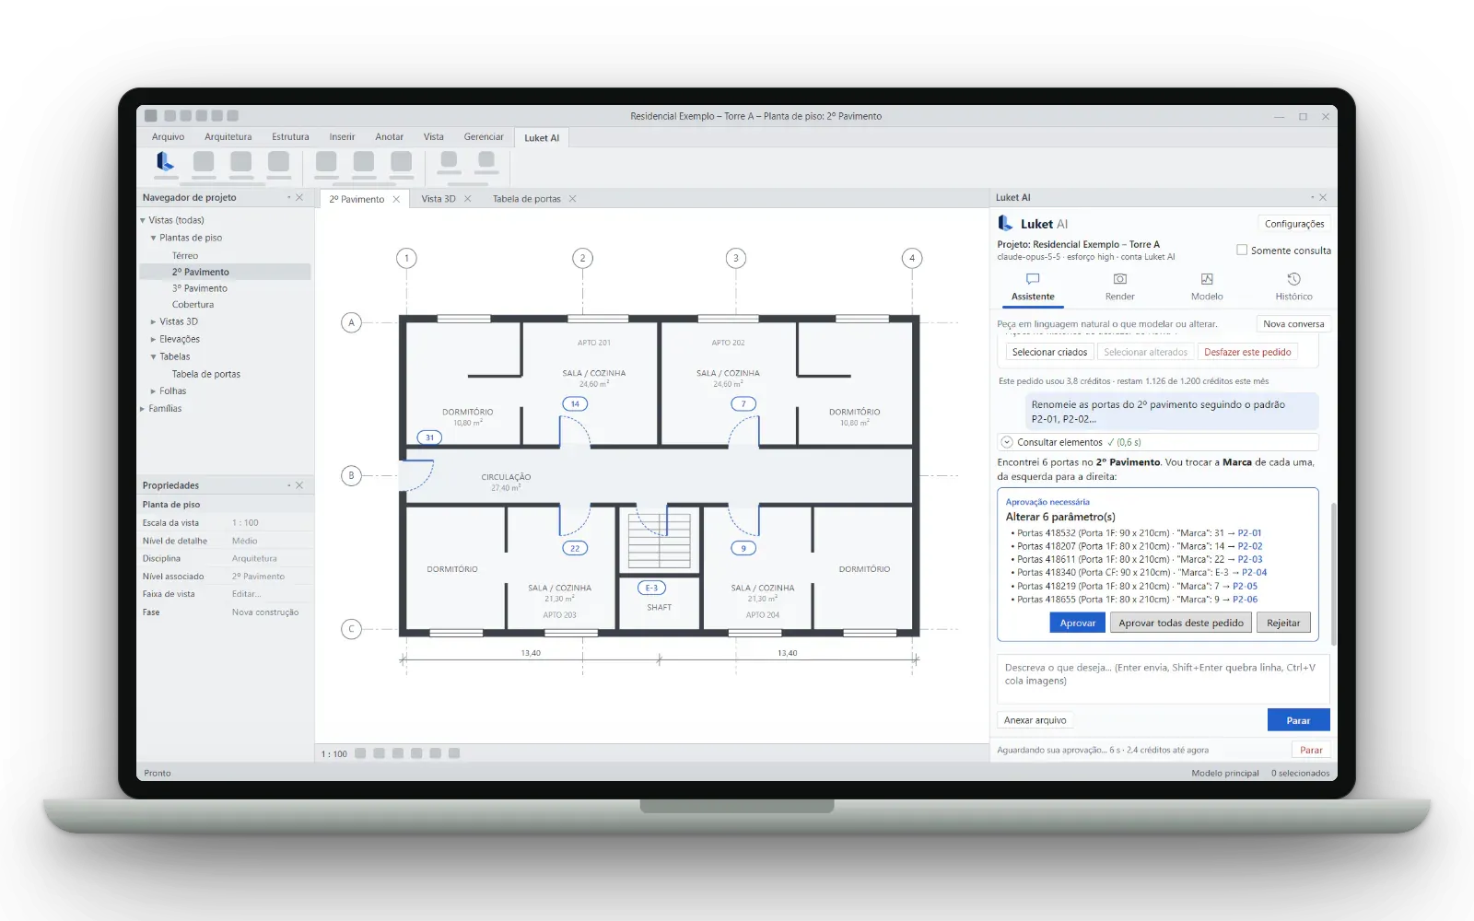Switch to the Vista 3D view tab
This screenshot has width=1474, height=921.
click(439, 199)
